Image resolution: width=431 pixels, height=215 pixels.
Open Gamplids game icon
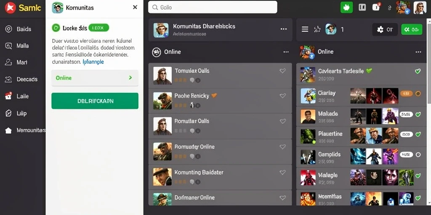tap(308, 157)
